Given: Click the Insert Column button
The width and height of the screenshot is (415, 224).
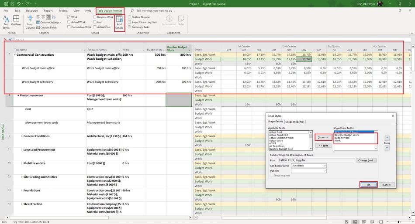Looking at the screenshot, I should coord(30,22).
